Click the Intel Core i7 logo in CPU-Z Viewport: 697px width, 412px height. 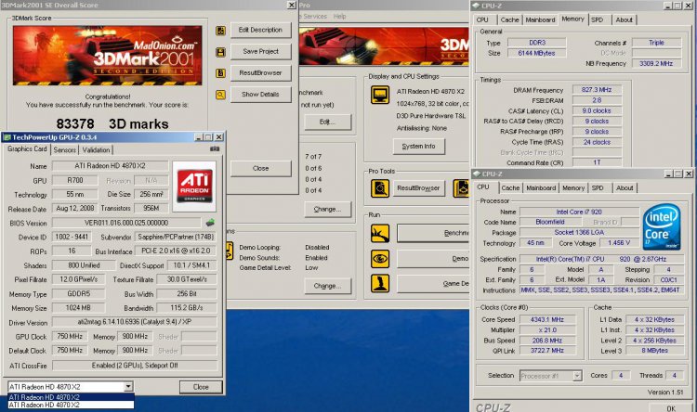click(x=662, y=226)
